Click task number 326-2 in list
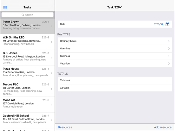The height and width of the screenshot is (131, 175). [45, 37]
